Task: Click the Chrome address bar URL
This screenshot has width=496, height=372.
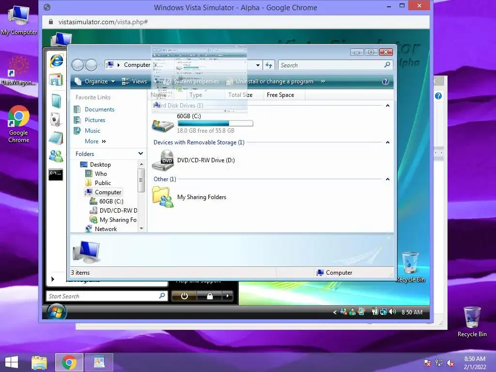Action: 103,22
